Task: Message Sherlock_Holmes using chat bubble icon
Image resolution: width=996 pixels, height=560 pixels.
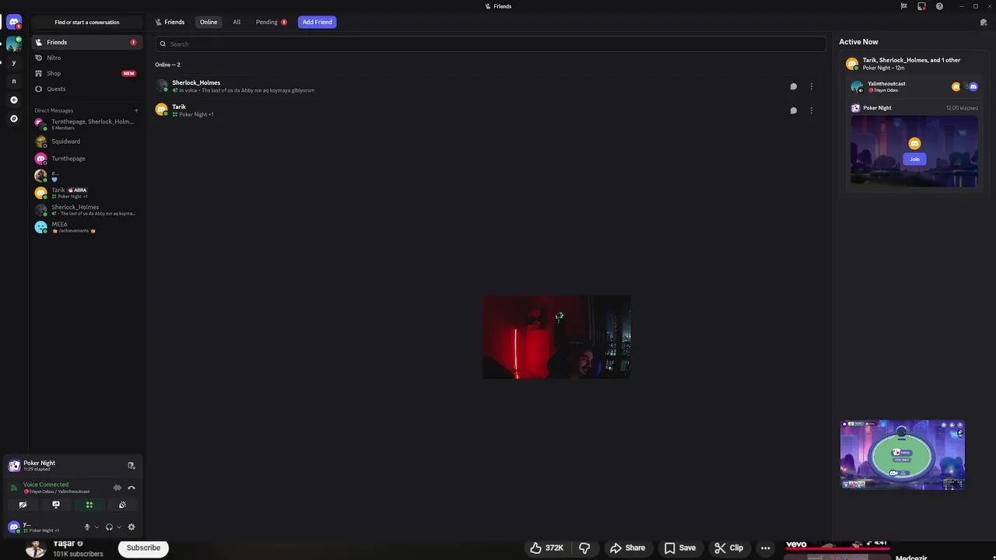Action: click(793, 86)
